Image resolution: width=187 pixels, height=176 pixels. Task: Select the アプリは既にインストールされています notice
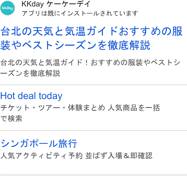point(80,13)
